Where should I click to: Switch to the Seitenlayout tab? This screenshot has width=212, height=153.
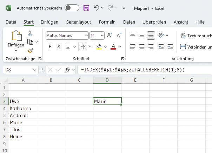click(x=79, y=22)
